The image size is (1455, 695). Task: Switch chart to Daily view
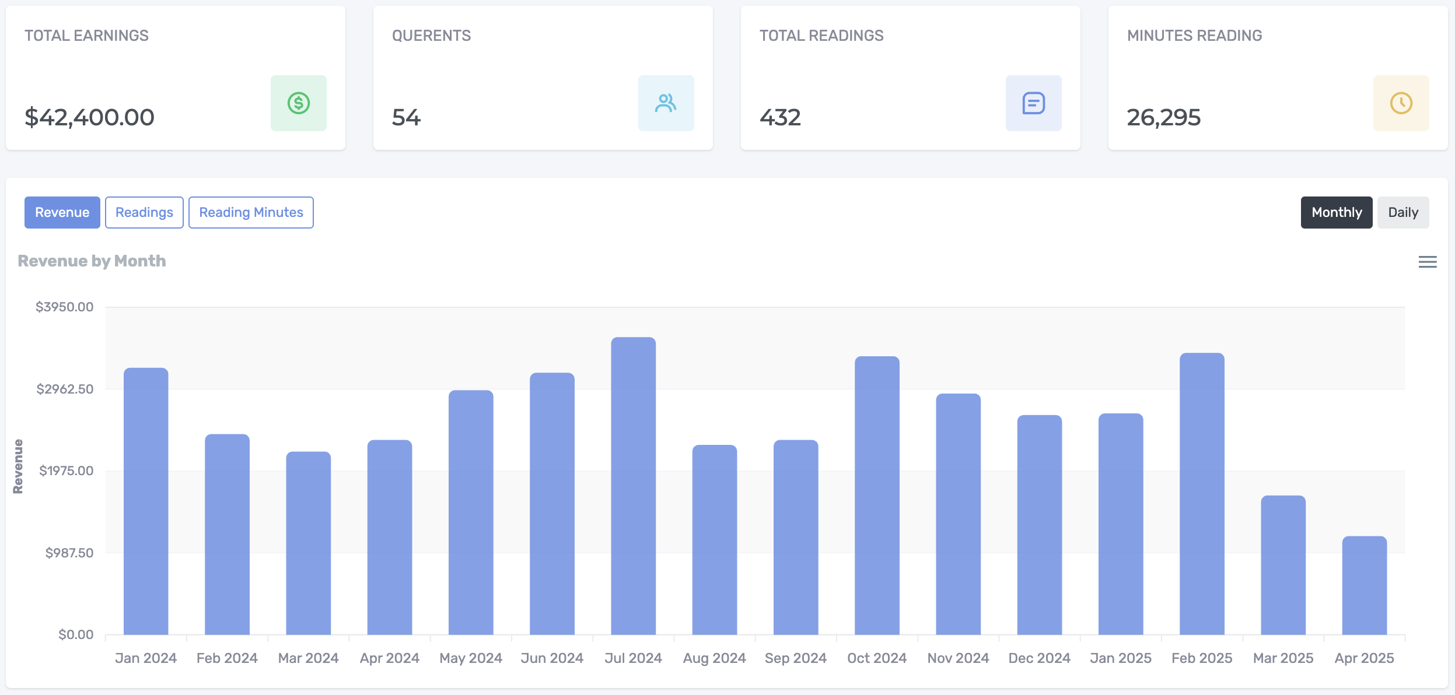click(1402, 212)
